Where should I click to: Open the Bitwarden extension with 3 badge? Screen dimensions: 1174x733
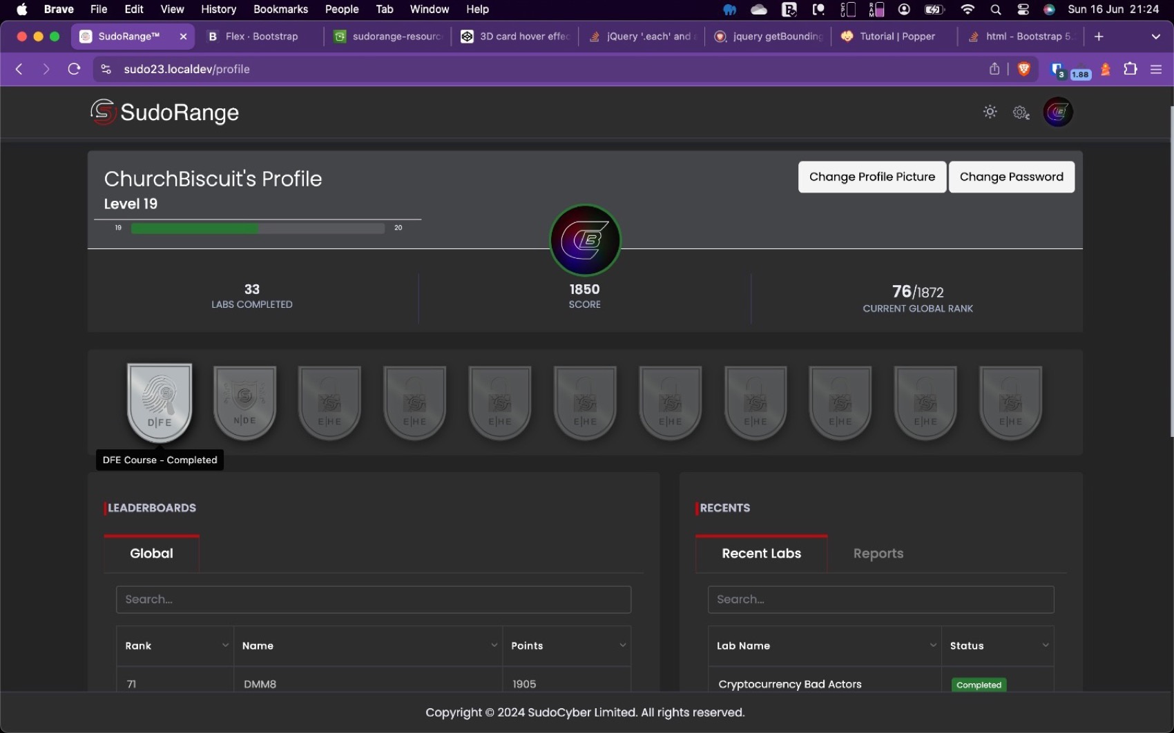point(1057,70)
